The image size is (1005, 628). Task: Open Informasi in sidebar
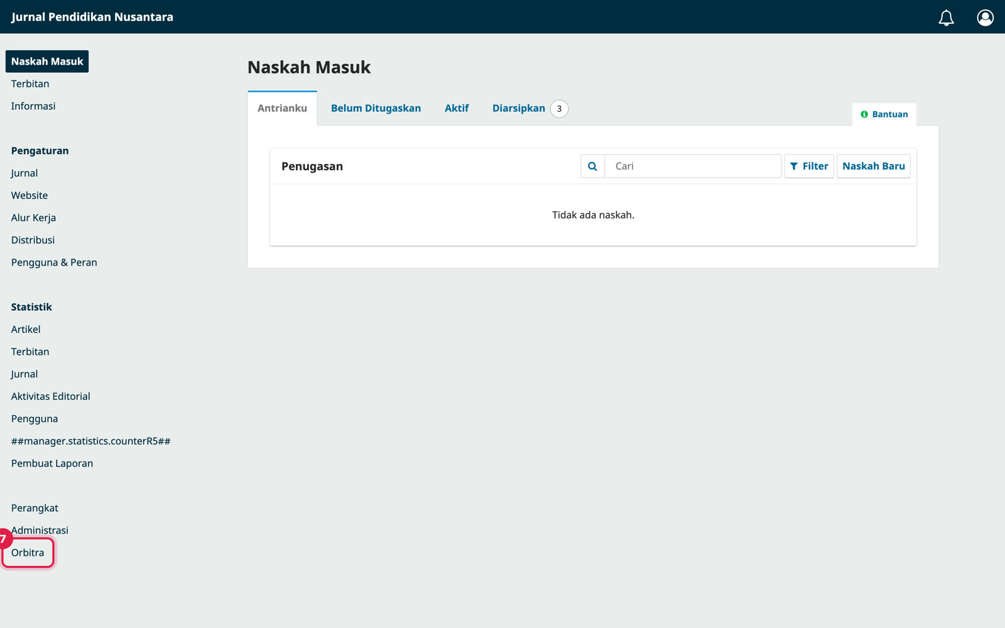click(x=33, y=106)
